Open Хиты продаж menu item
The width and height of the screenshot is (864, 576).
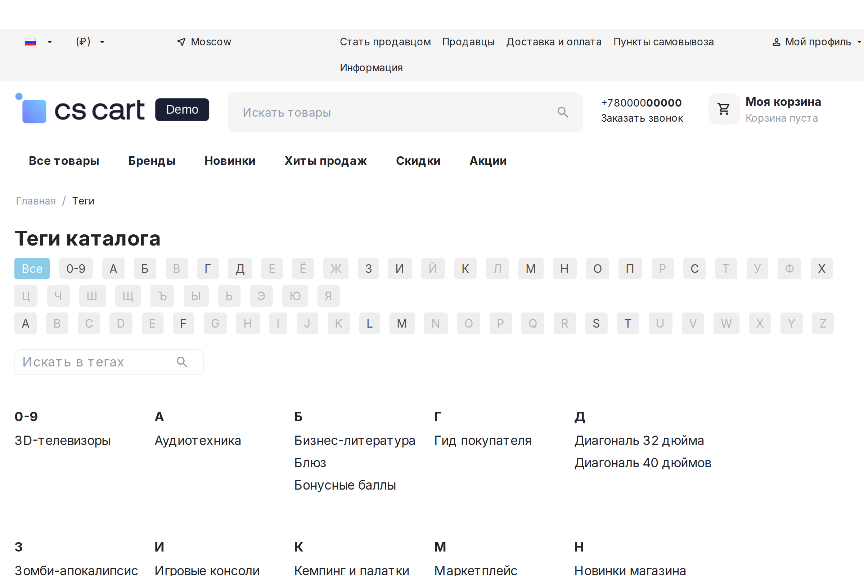point(325,161)
